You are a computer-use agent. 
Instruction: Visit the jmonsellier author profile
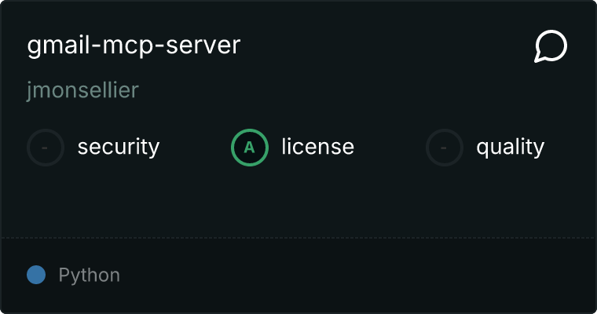[x=82, y=90]
